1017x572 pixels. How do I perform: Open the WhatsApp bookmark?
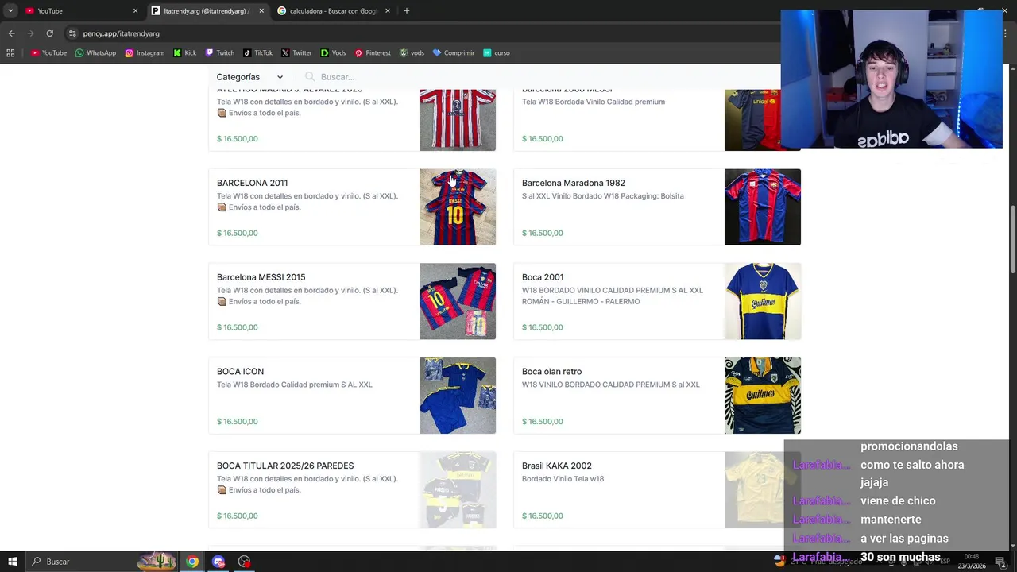click(x=95, y=53)
